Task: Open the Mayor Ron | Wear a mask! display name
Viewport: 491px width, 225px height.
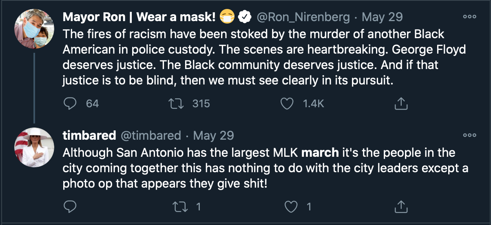Action: click(139, 17)
